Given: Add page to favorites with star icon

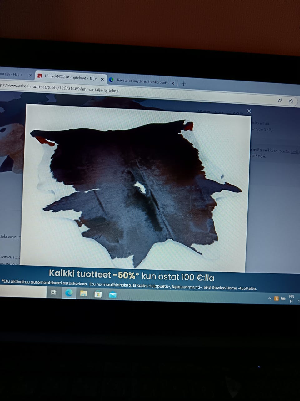Looking at the screenshot, I should click(291, 101).
